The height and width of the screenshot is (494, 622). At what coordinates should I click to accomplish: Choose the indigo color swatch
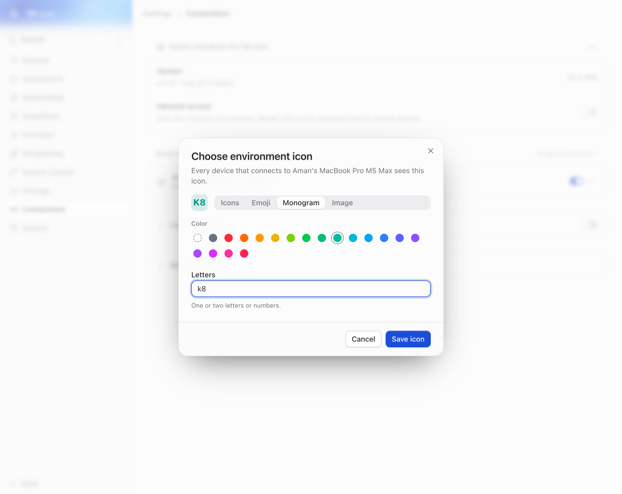[x=400, y=238]
